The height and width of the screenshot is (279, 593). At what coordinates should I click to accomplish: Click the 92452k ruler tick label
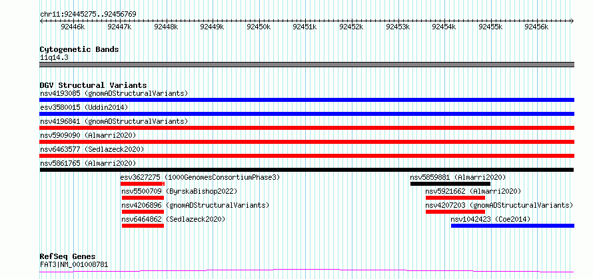(352, 27)
